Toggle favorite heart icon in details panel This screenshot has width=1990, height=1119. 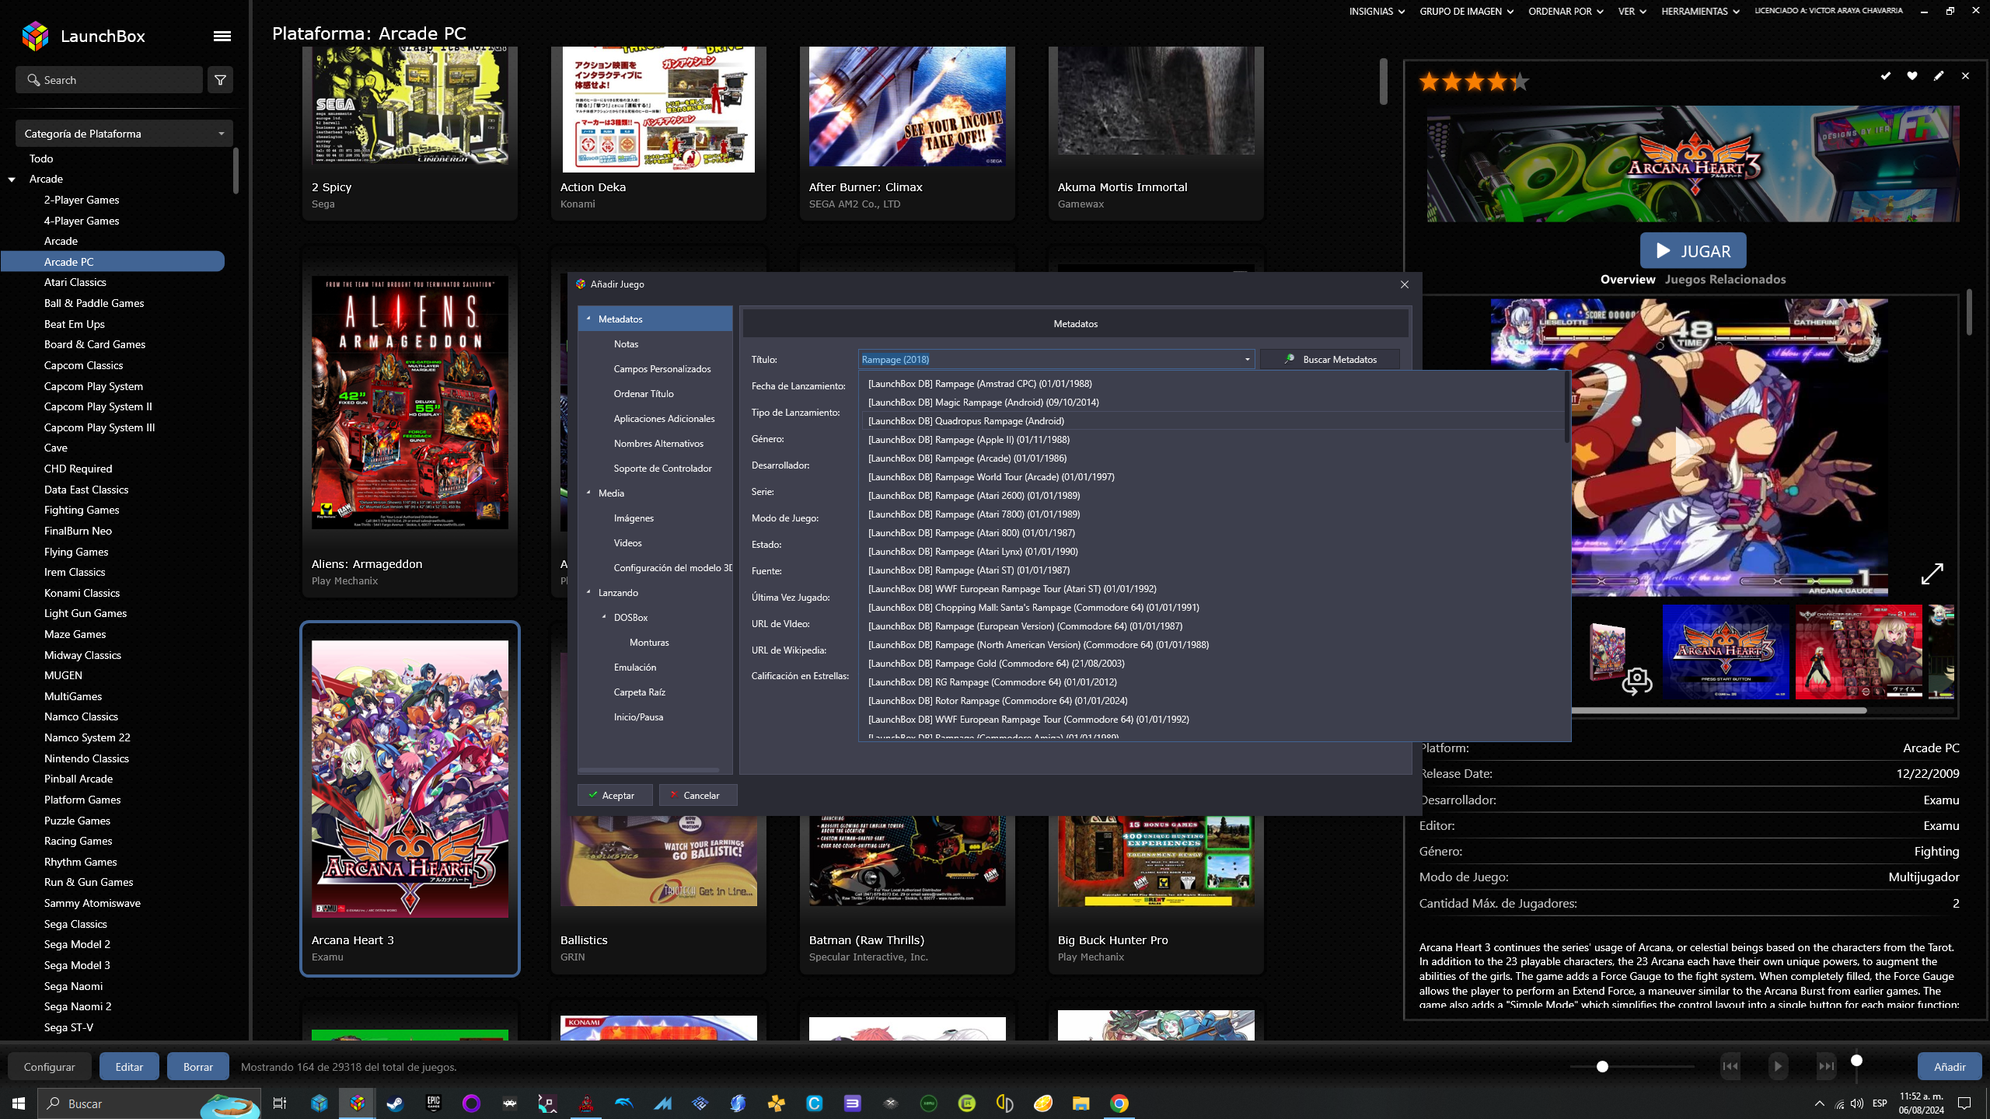(1911, 76)
